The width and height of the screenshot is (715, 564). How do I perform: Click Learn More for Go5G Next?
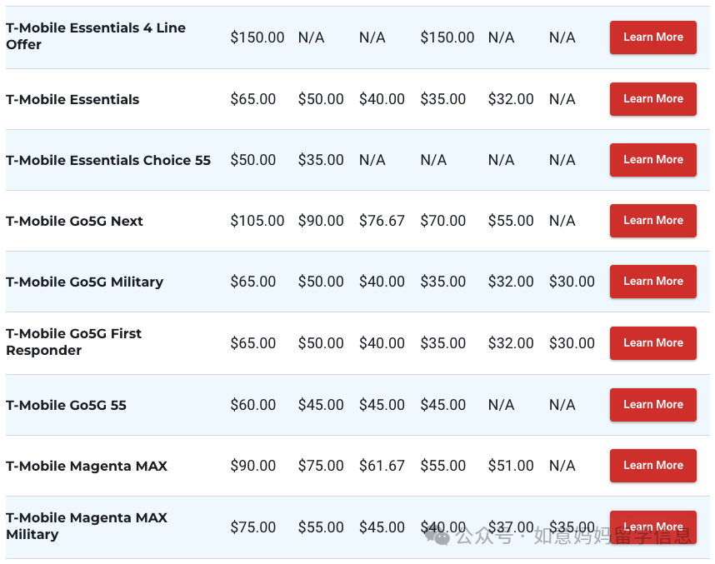click(653, 221)
